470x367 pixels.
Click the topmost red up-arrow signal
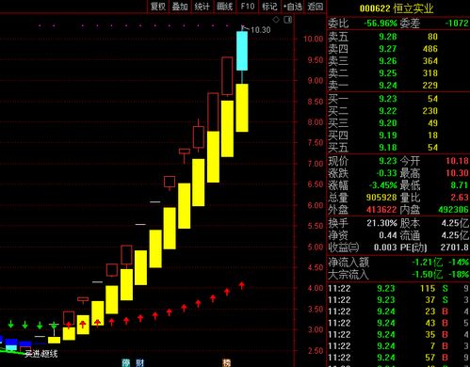[241, 285]
